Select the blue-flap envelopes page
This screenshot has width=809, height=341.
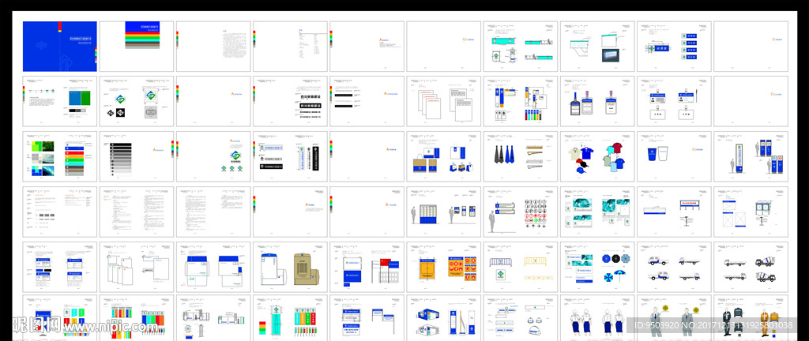pos(213,267)
